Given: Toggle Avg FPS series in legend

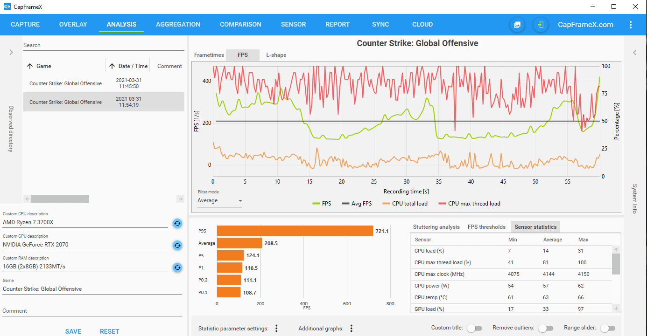Looking at the screenshot, I should 357,204.
